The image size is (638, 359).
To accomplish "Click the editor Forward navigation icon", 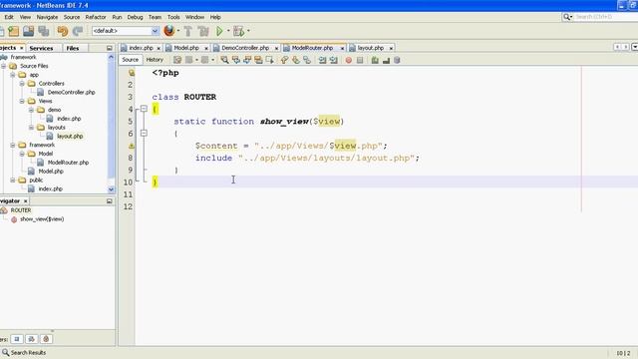I will (205, 60).
